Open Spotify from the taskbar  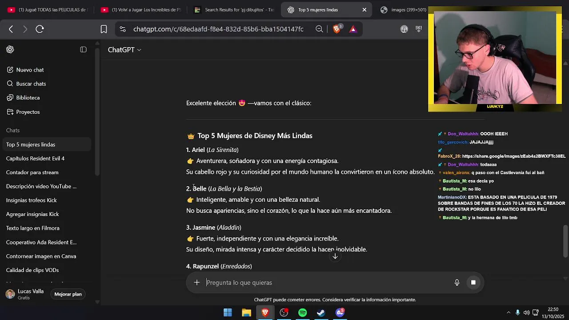[x=302, y=312]
